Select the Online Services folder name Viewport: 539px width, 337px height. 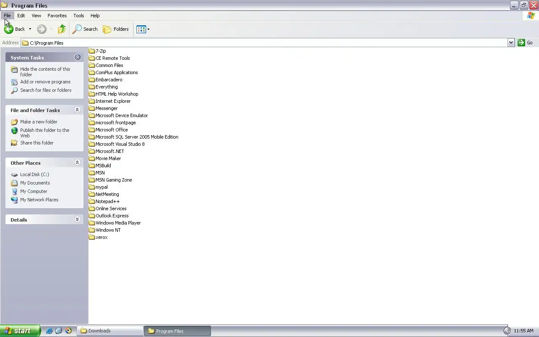tap(111, 209)
